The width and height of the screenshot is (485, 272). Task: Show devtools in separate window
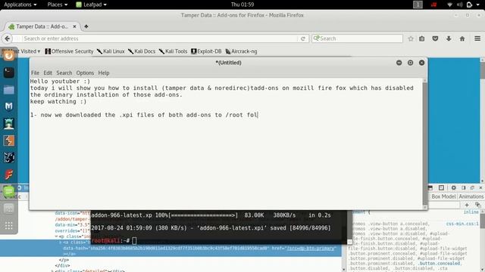coord(472,187)
